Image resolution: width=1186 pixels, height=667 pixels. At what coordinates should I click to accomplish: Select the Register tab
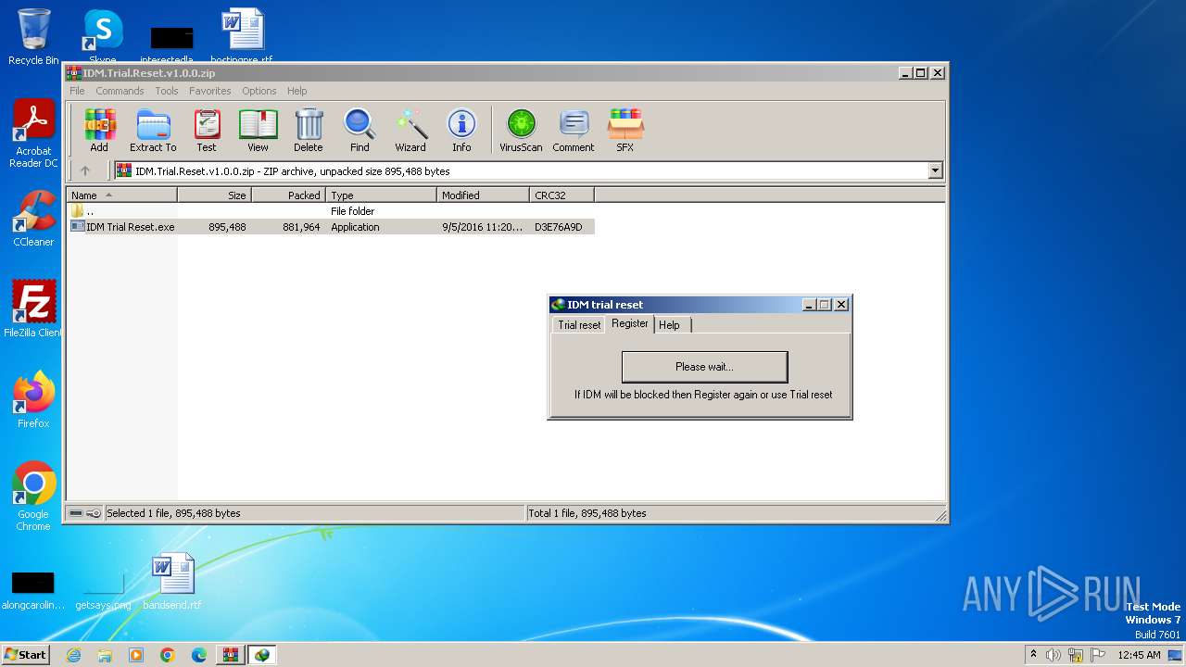630,323
